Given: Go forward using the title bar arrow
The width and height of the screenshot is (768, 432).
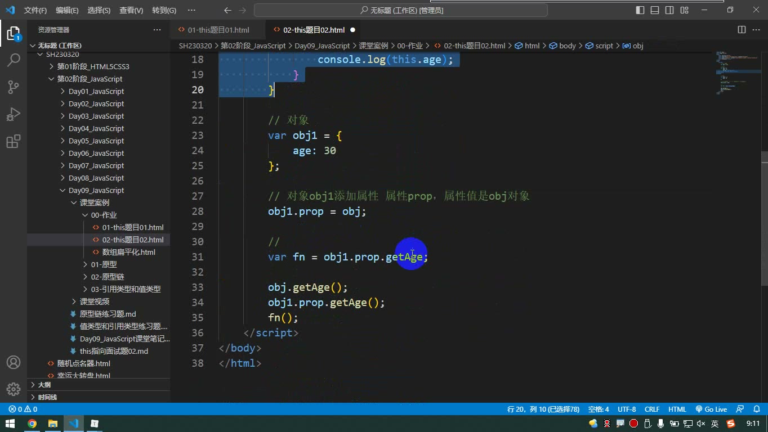Looking at the screenshot, I should pos(243,10).
